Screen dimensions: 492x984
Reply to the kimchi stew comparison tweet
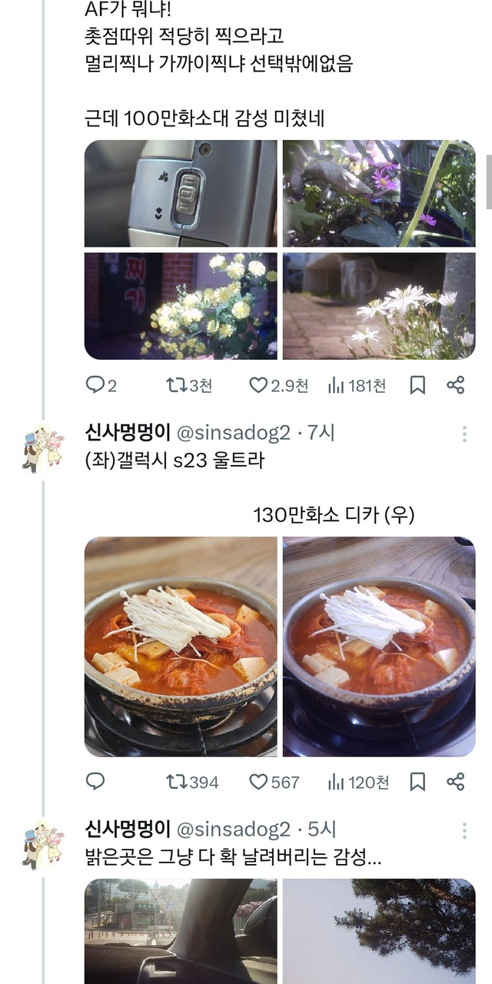[x=95, y=782]
